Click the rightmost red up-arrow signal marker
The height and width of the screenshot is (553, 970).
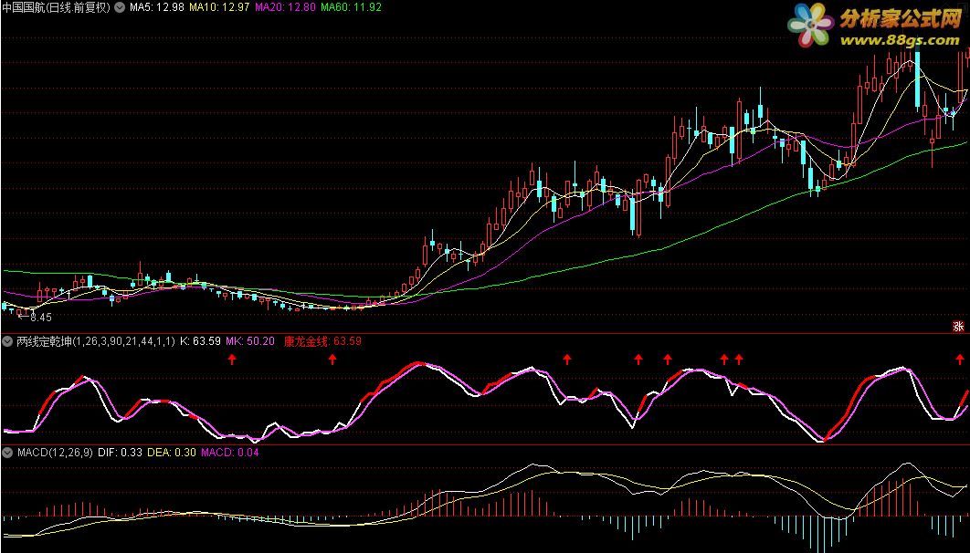(x=959, y=359)
